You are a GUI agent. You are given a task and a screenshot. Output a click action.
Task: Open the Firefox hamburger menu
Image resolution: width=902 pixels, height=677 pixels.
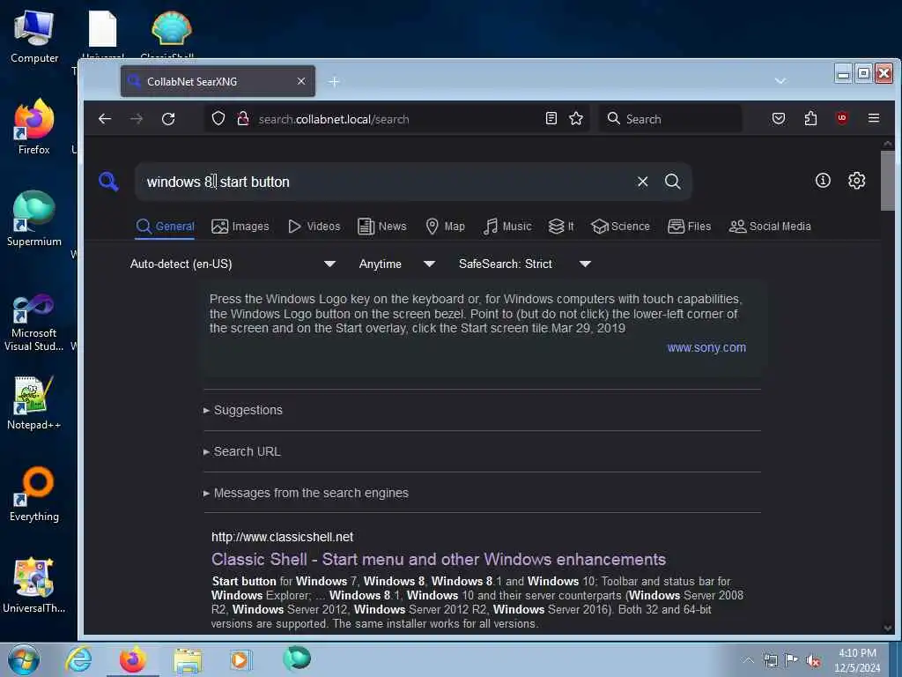pos(873,119)
